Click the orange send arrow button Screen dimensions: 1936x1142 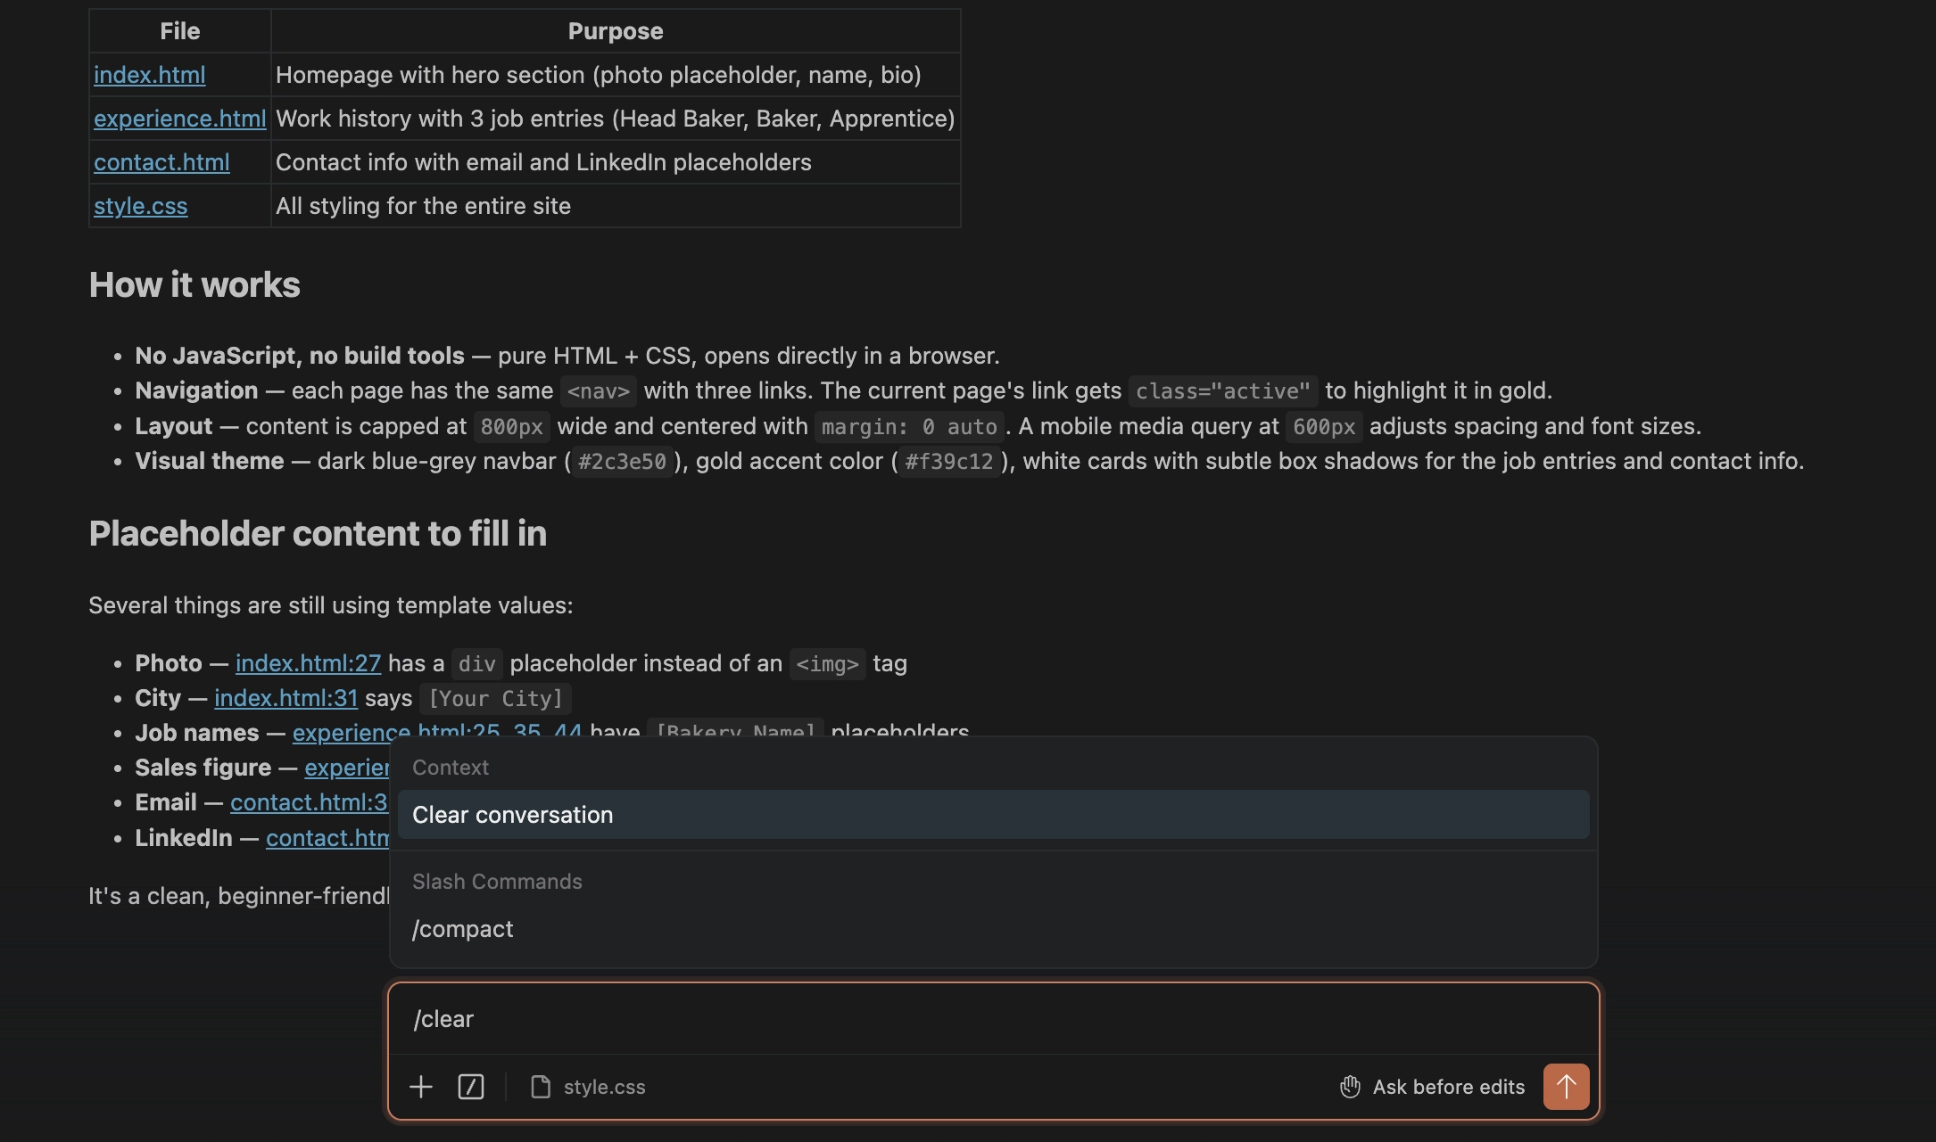(x=1566, y=1087)
